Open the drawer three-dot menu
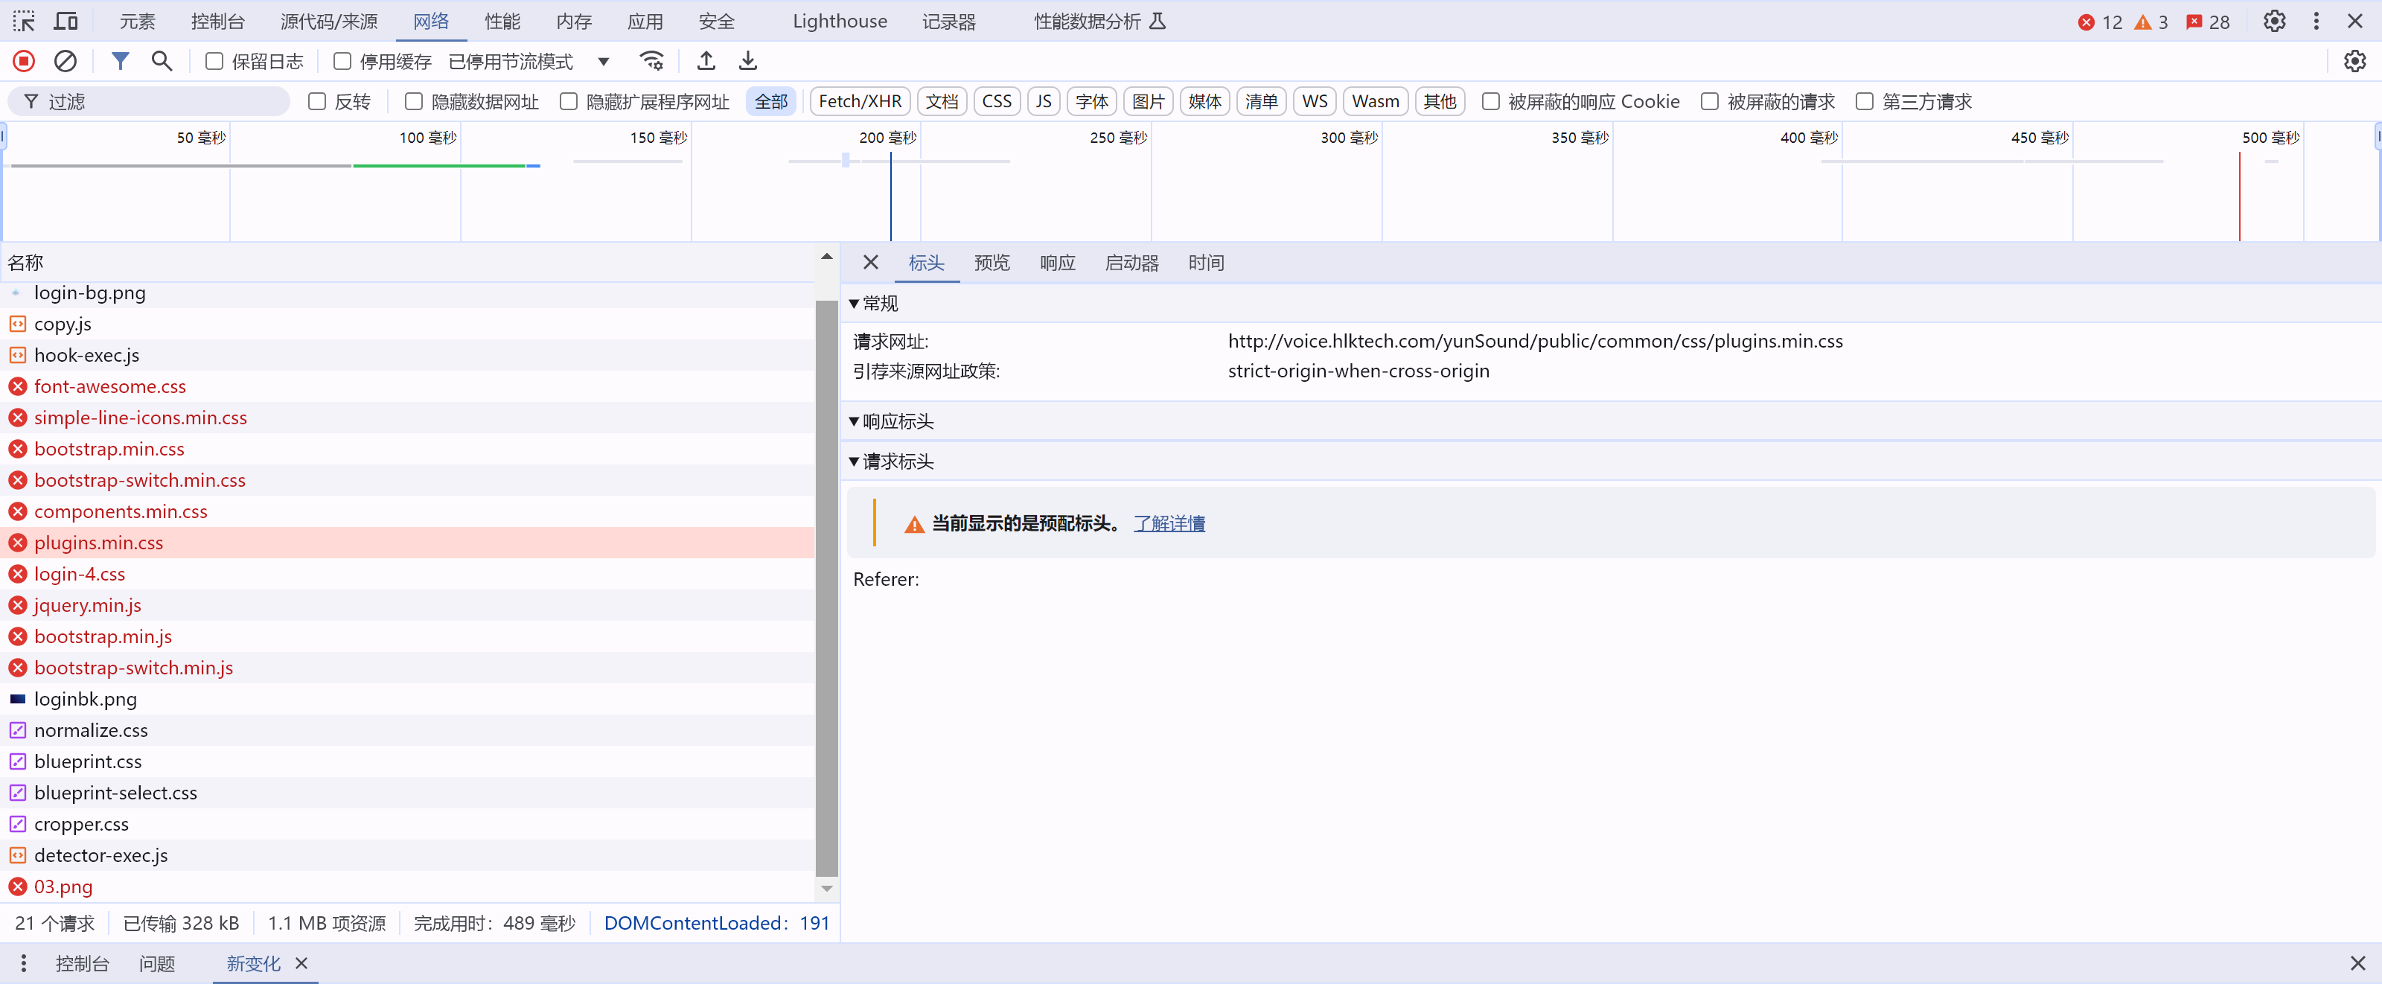The width and height of the screenshot is (2382, 984). (x=23, y=964)
